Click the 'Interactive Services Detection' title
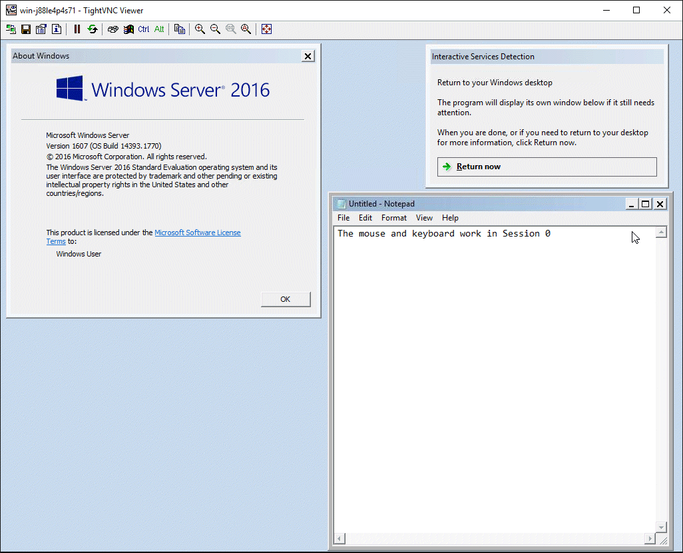The height and width of the screenshot is (553, 683). pos(483,56)
